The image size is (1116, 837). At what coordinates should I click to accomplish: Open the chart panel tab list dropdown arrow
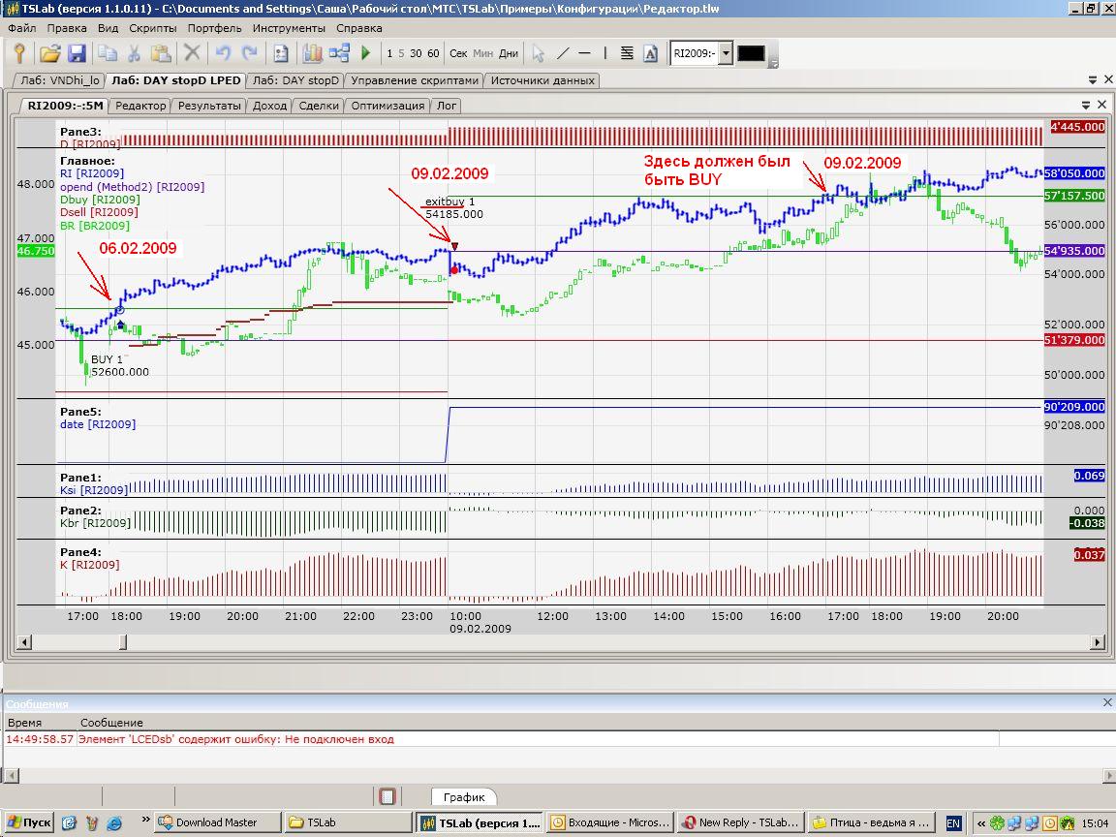(1087, 105)
